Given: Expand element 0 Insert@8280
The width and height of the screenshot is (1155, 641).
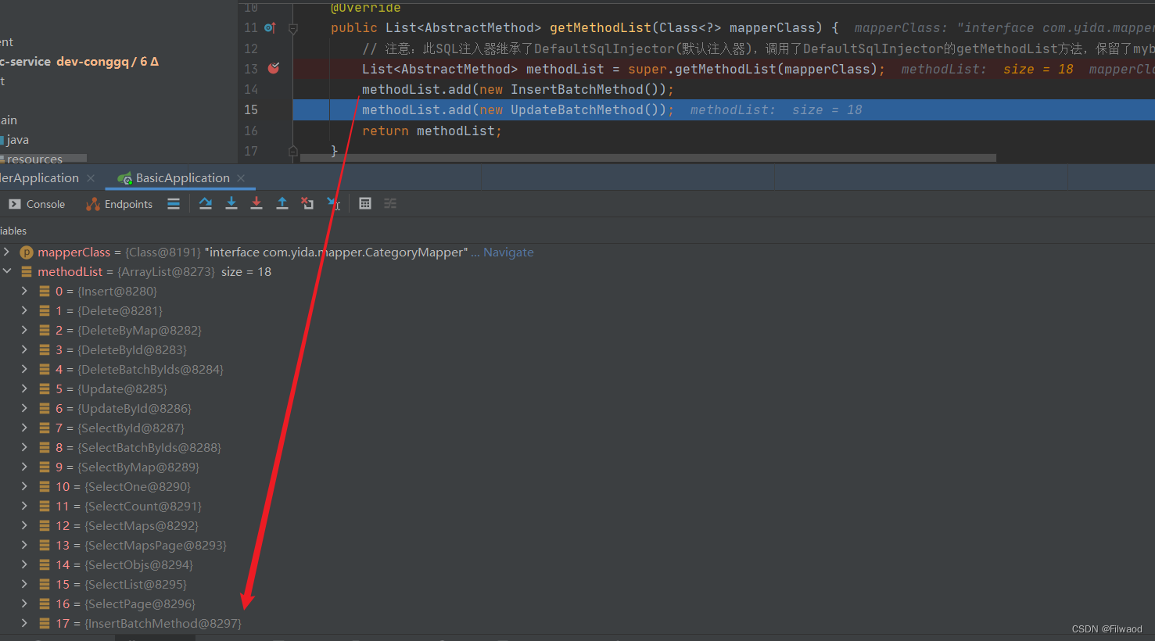Looking at the screenshot, I should (24, 291).
